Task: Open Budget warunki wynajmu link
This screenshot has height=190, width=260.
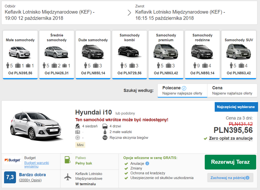Action: (36, 165)
